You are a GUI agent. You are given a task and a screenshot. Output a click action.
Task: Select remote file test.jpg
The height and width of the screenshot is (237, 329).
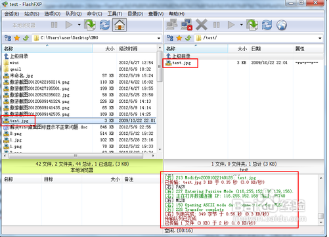(179, 63)
